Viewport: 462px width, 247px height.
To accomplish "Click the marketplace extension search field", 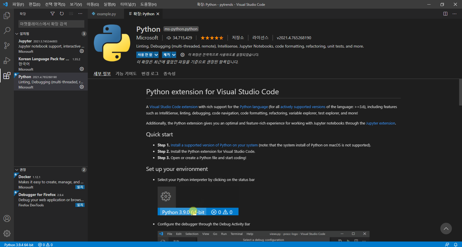I will tap(51, 24).
